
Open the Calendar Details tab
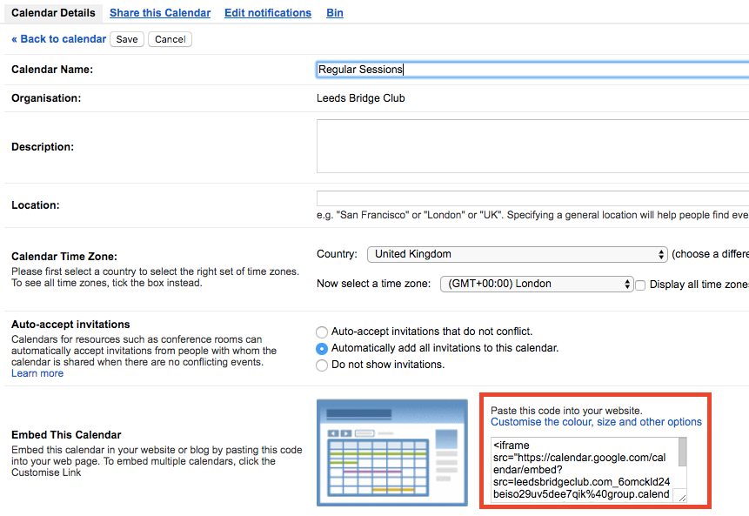pos(53,13)
